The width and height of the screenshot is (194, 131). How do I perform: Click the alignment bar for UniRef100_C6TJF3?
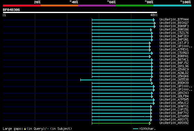pyautogui.click(x=121, y=43)
